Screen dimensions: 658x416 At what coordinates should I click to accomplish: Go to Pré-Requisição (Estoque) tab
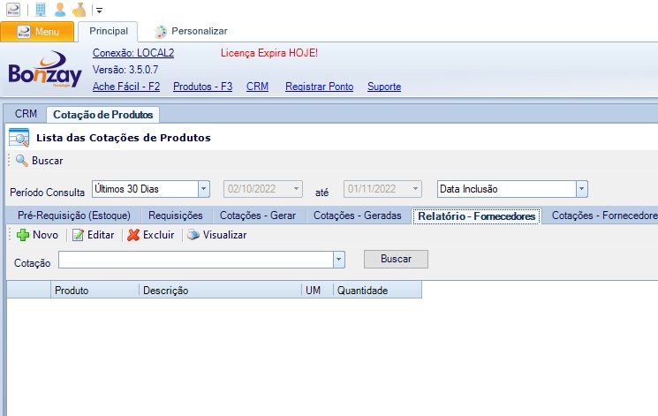tap(74, 216)
